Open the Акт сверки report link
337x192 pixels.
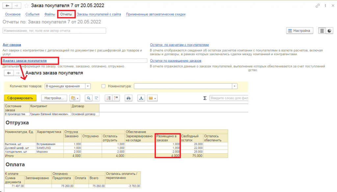[12, 45]
